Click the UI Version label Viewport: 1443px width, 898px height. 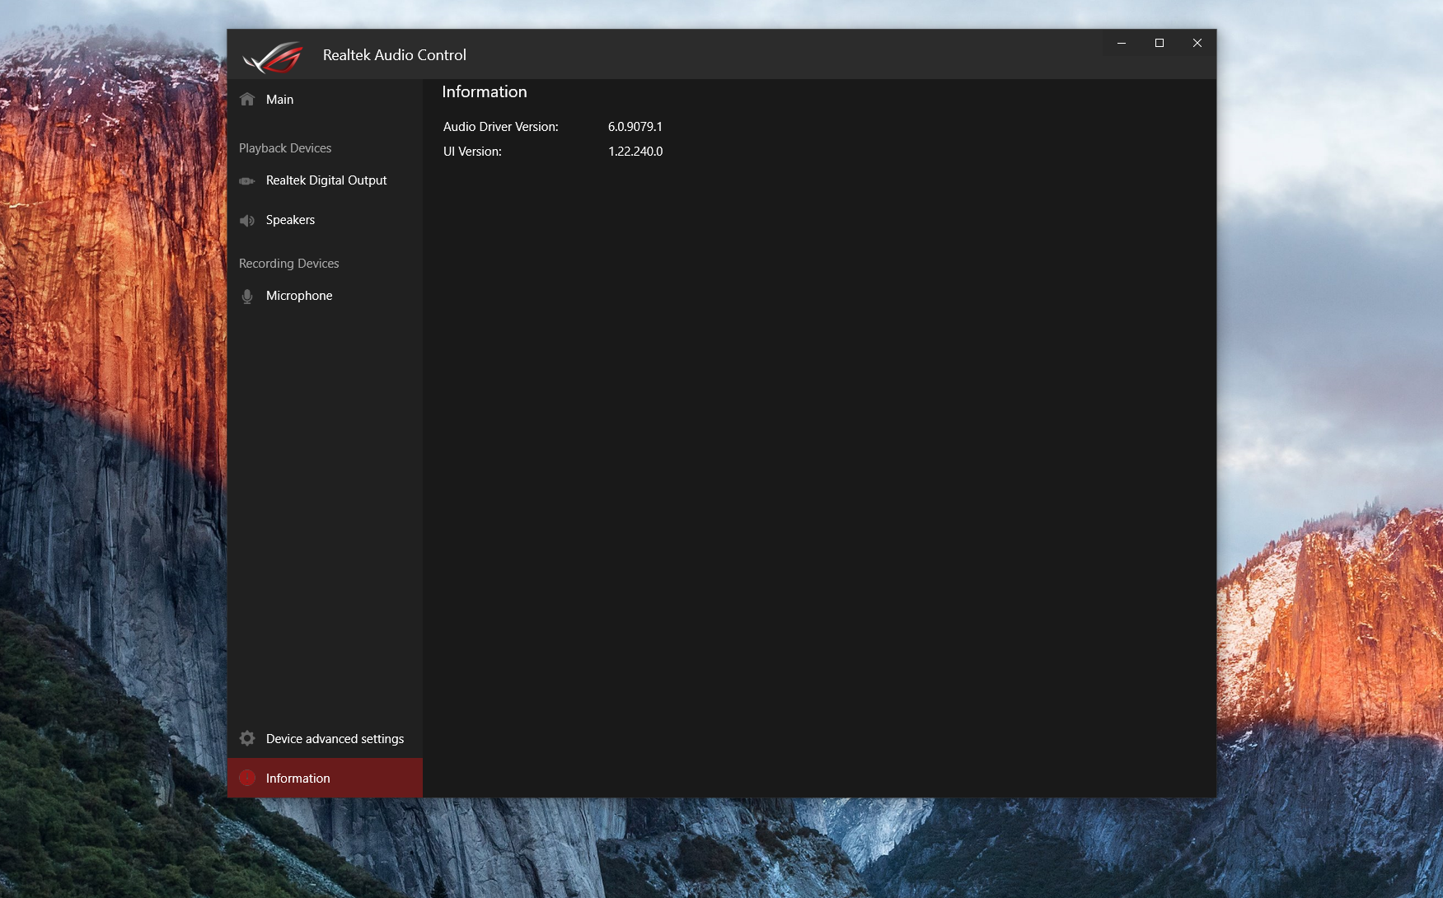[x=472, y=152]
